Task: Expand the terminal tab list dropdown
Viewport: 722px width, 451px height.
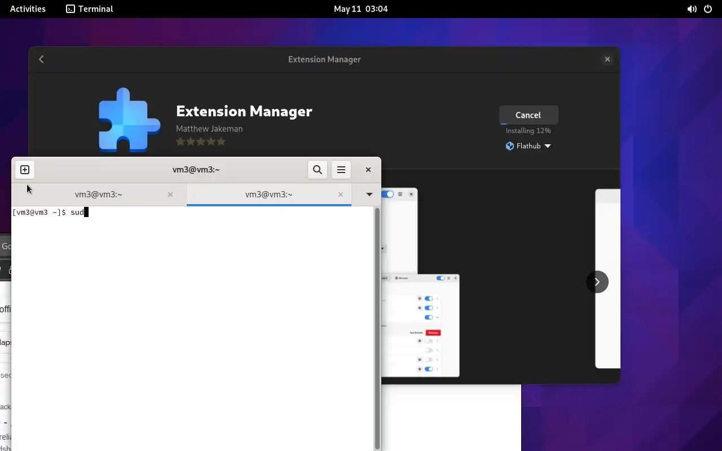Action: 369,194
